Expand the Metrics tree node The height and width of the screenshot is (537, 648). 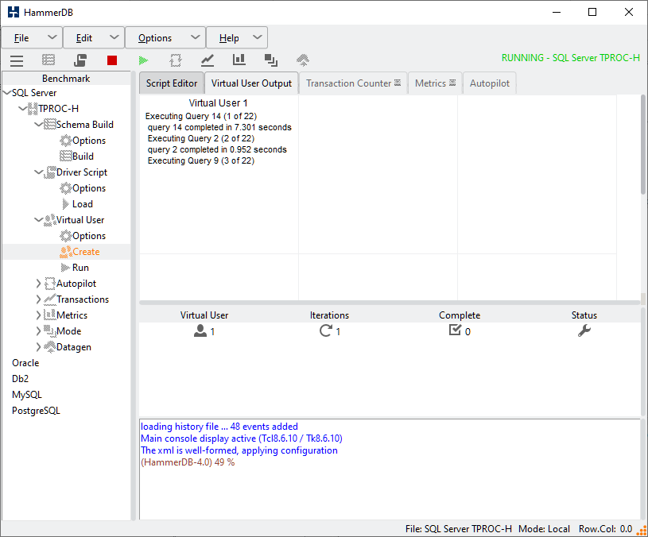[x=39, y=315]
